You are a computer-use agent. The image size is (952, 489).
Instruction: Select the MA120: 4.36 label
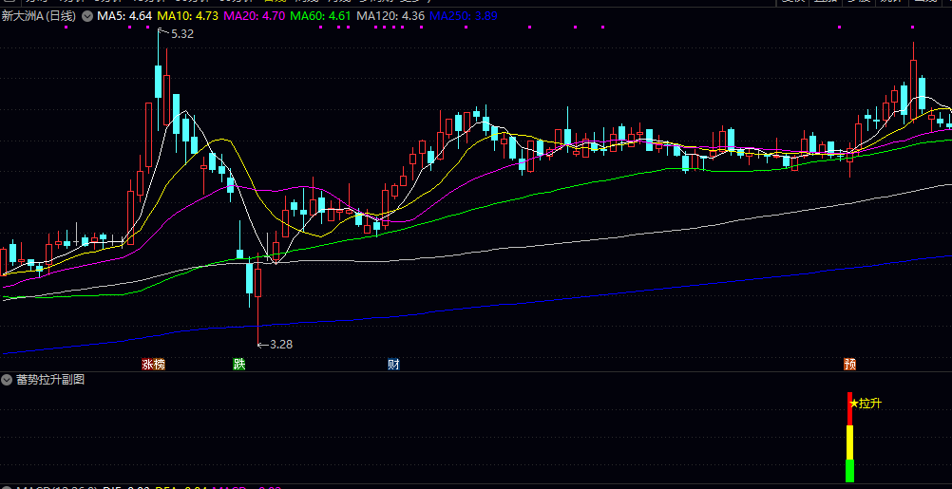[390, 16]
